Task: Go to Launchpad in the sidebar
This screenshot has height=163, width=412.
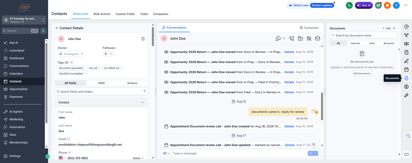Action: click(x=17, y=51)
